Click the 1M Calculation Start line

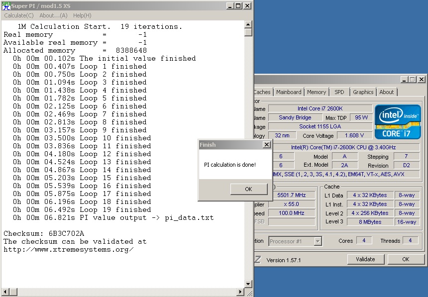pos(100,26)
